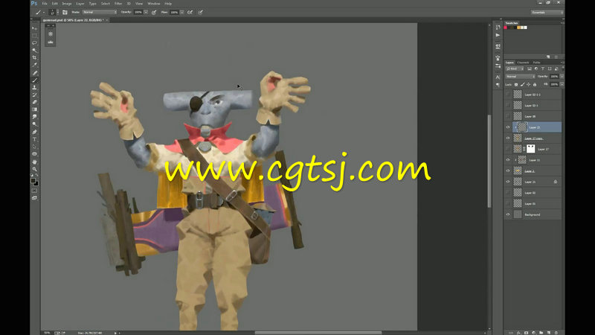
Task: Select the Lasso tool
Action: tap(34, 43)
